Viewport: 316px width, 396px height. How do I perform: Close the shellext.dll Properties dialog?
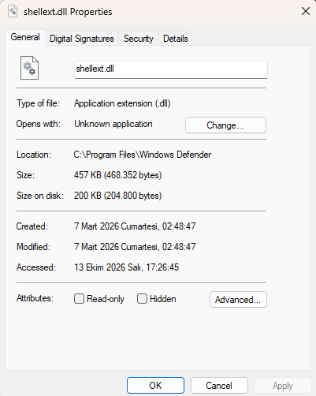[306, 11]
